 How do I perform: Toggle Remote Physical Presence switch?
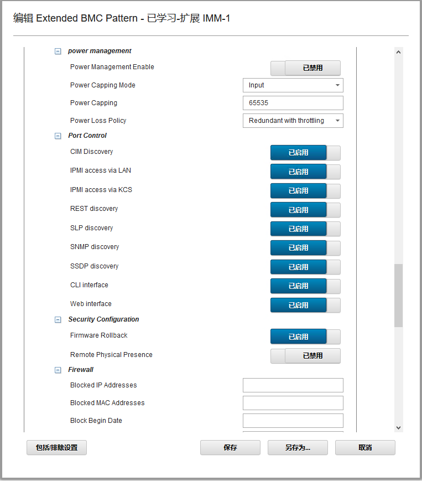click(x=305, y=356)
